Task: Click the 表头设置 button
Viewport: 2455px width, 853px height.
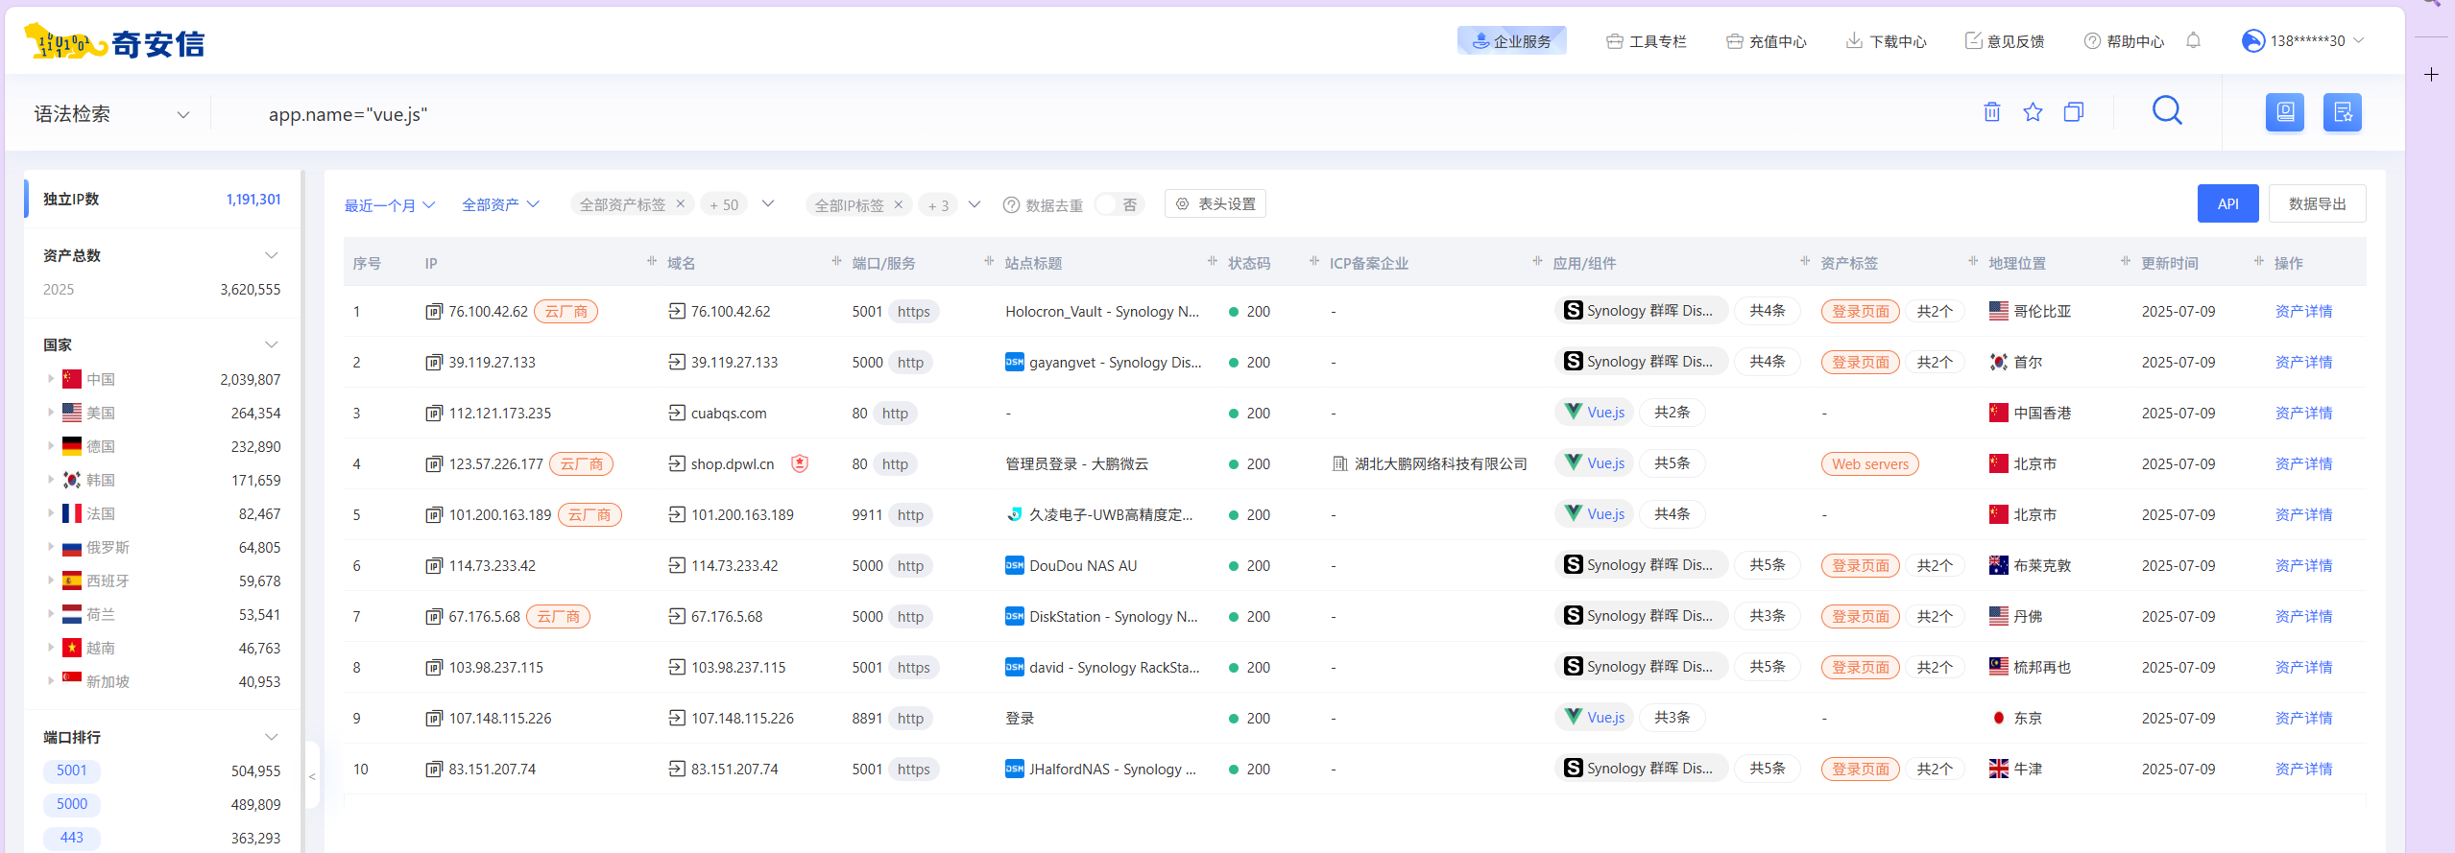Action: pyautogui.click(x=1215, y=203)
